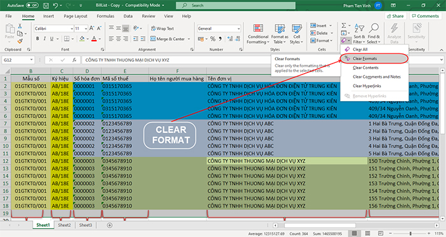446x237 pixels.
Task: Toggle Underline formatting
Action: coord(52,39)
